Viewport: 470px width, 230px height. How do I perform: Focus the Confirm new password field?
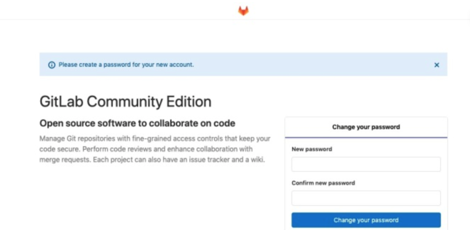click(x=366, y=198)
